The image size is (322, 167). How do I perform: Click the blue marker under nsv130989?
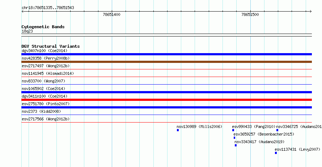coord(178,130)
